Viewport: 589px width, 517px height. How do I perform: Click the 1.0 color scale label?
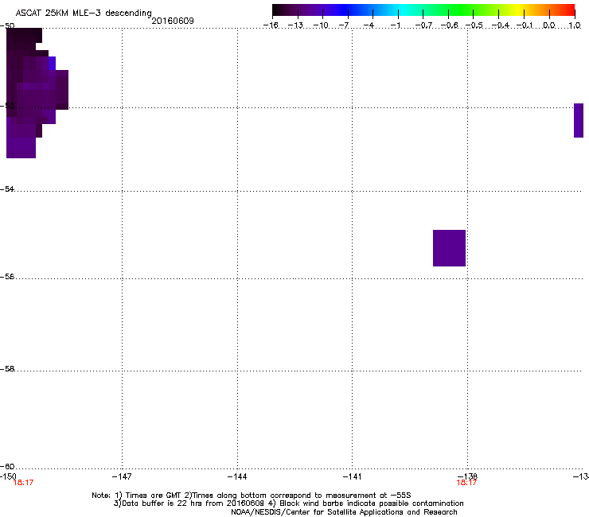575,25
